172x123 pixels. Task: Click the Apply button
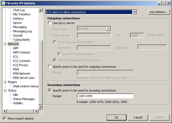160,117
